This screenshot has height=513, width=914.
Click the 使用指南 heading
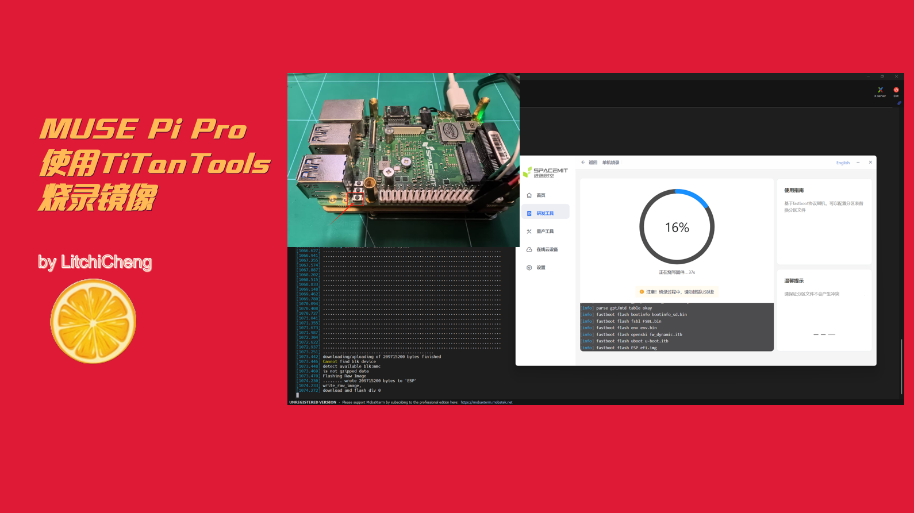coord(794,190)
